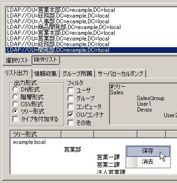Click User1 in the sample preview

click(x=144, y=104)
